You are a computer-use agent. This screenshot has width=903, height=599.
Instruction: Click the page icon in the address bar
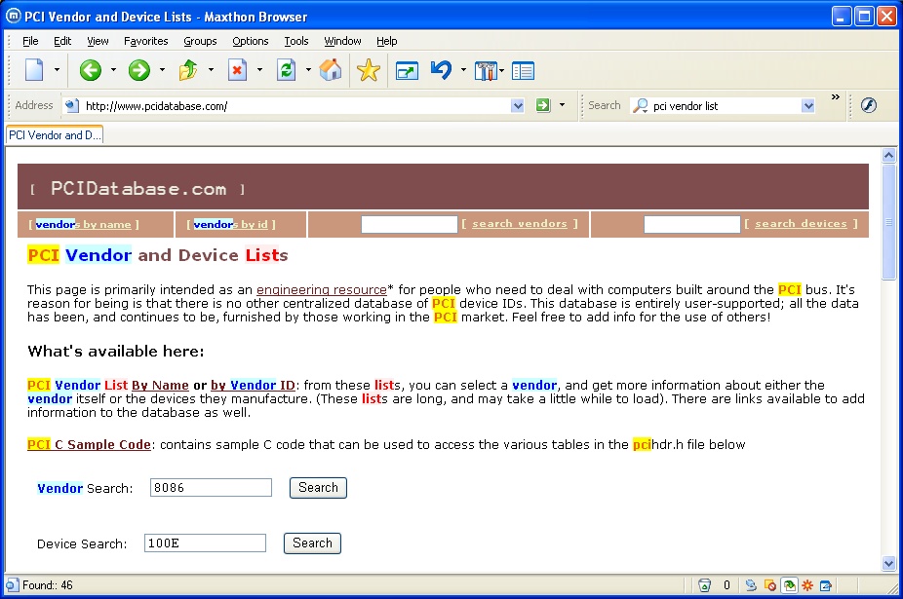tap(71, 106)
